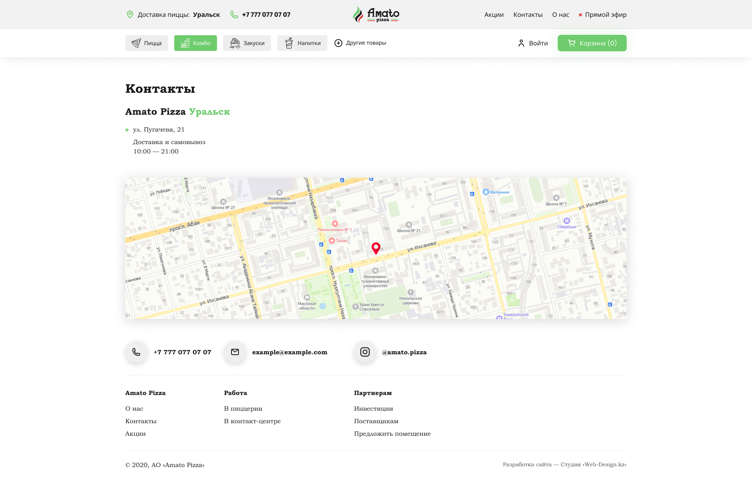Click the green Уральск city heading

click(210, 112)
